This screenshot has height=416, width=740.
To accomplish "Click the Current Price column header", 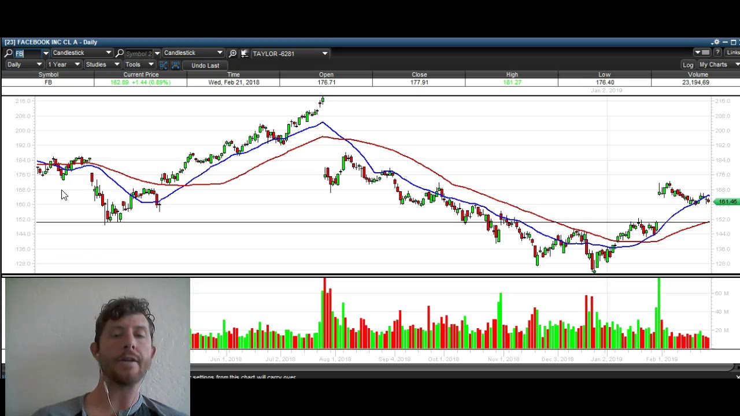I will 140,75.
